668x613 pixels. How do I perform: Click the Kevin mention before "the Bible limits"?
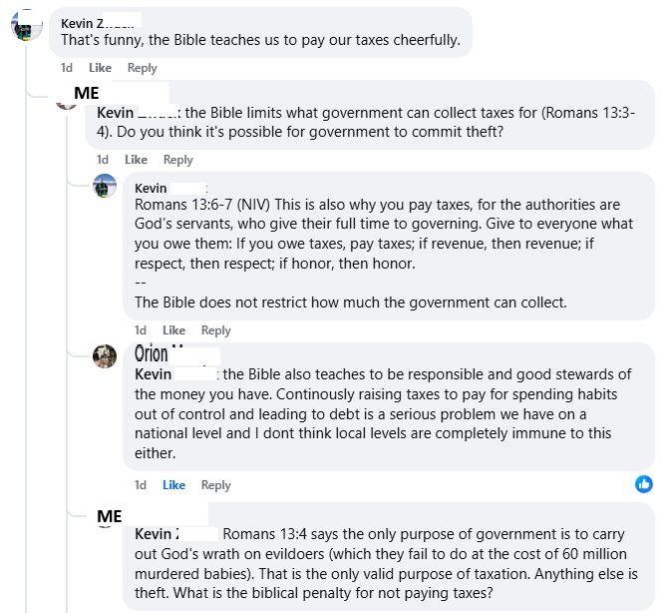click(116, 112)
